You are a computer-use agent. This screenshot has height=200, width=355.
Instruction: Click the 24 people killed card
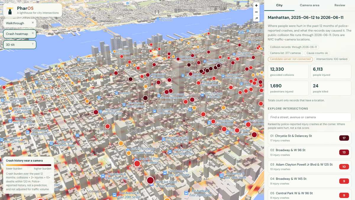click(x=331, y=88)
